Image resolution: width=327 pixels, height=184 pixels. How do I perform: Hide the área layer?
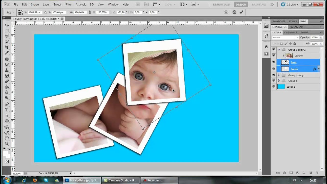[x=274, y=62]
